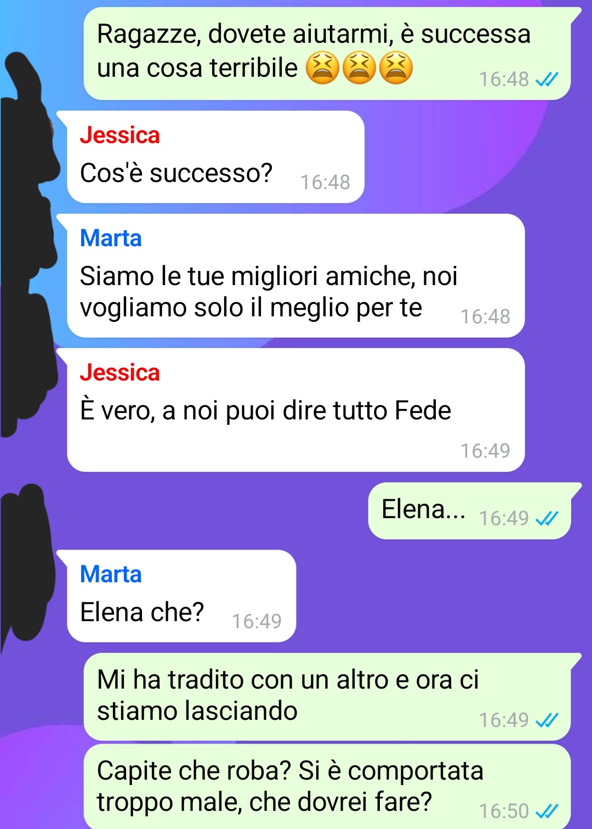Image resolution: width=592 pixels, height=829 pixels.
Task: Tap the blue ticks on the 'Capite che roba?' message
Action: coord(547,811)
